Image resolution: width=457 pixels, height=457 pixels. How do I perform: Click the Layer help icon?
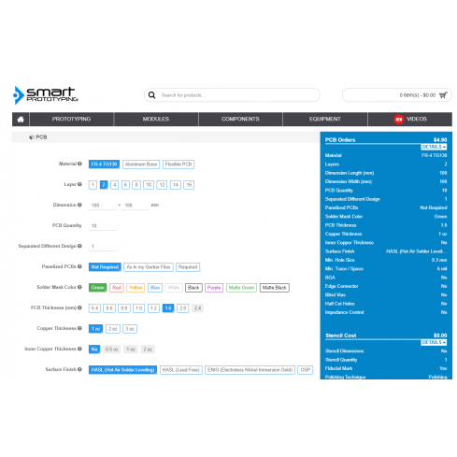click(79, 184)
